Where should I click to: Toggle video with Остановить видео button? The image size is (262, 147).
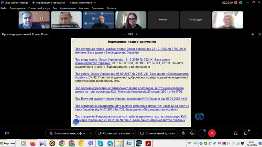tap(113, 133)
